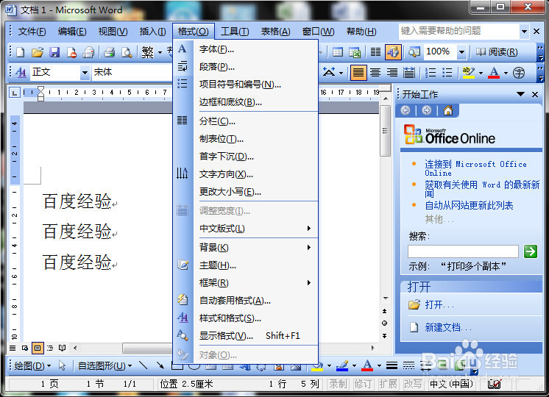This screenshot has width=549, height=397.
Task: Choose 字体(F)... from the Format menu
Action: (x=255, y=49)
